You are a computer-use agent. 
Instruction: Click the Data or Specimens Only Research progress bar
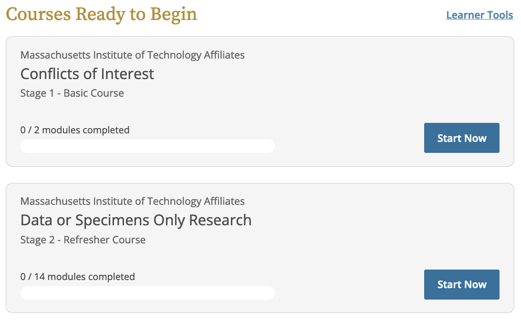[147, 293]
